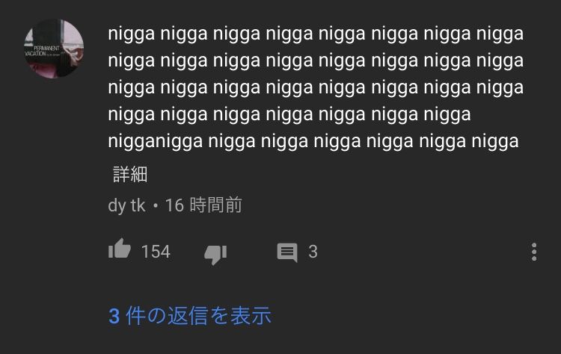The image size is (561, 354).
Task: Click the 154 like count
Action: click(x=156, y=252)
